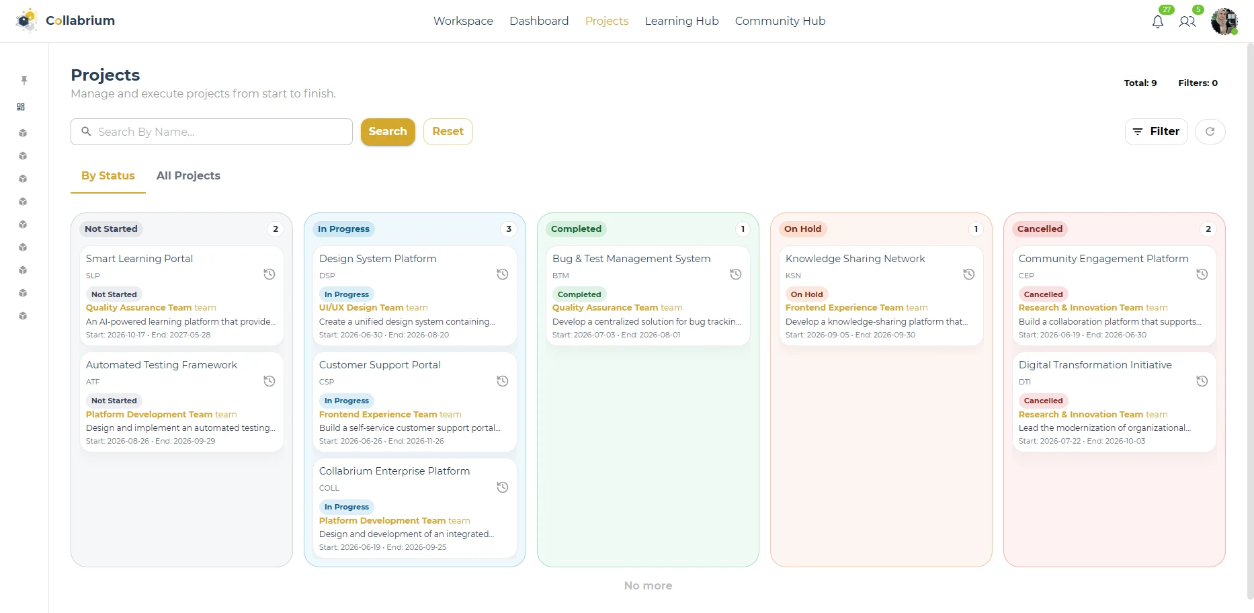Open the Filter button
Viewport: 1254px width, 613px height.
pyautogui.click(x=1156, y=132)
